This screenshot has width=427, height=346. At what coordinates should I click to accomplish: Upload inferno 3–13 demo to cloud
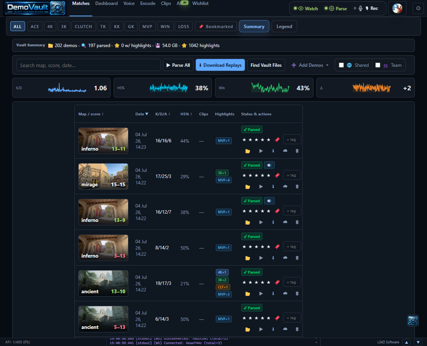coord(285,258)
